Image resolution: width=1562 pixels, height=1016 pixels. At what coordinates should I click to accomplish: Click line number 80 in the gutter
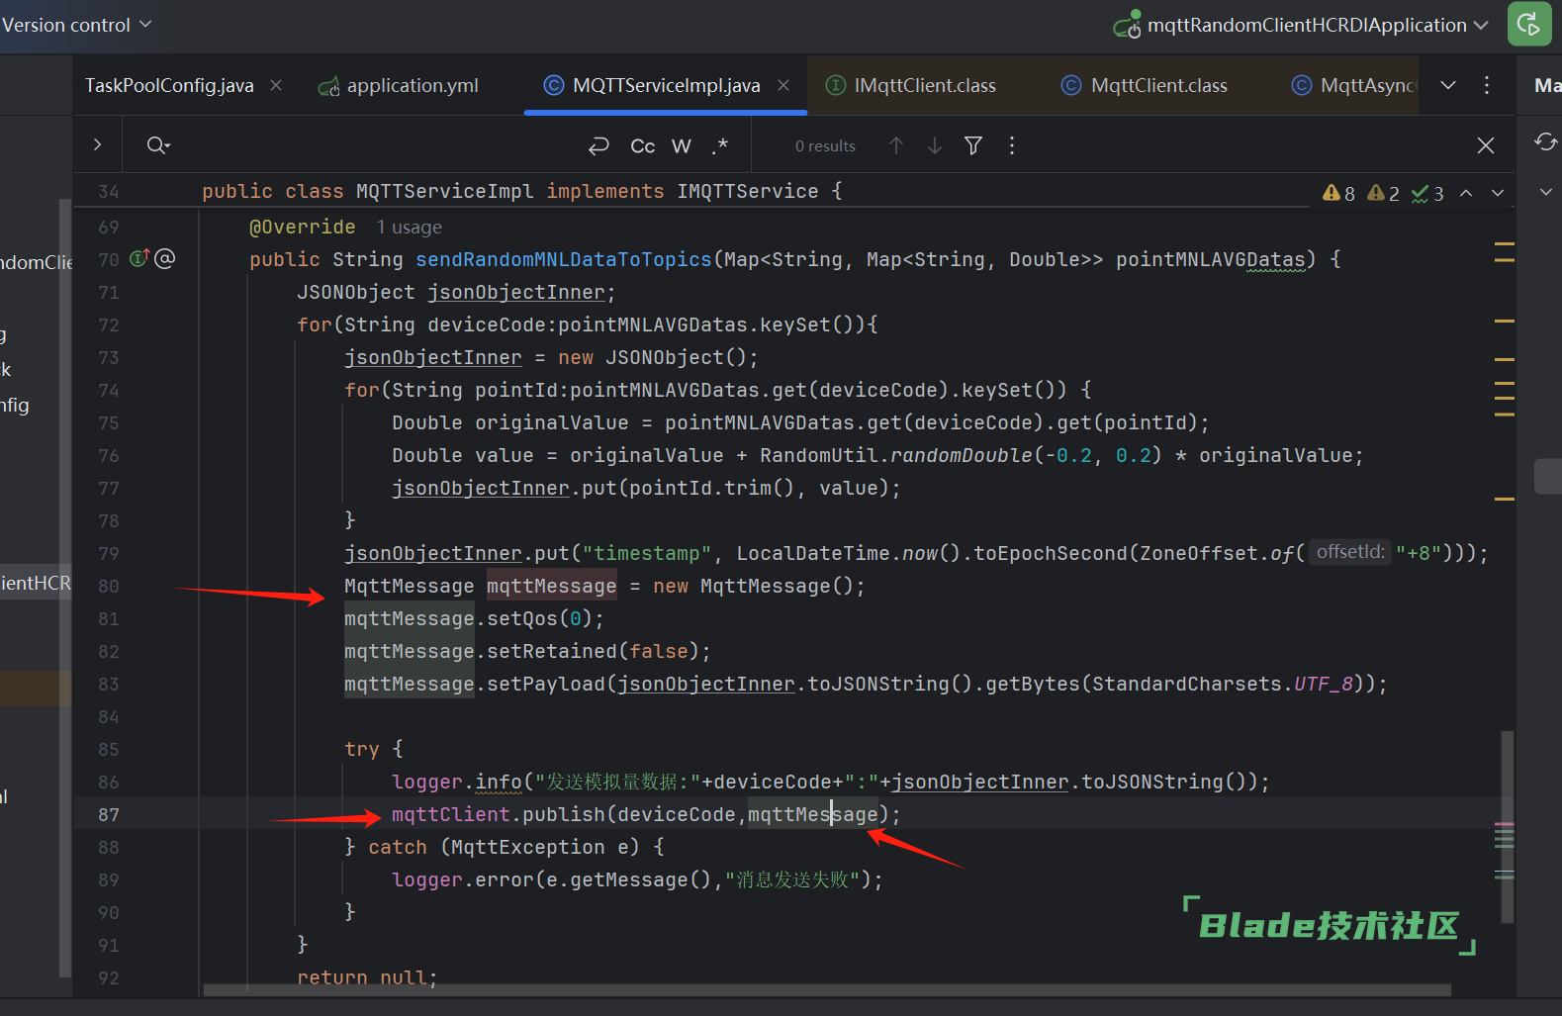point(109,587)
